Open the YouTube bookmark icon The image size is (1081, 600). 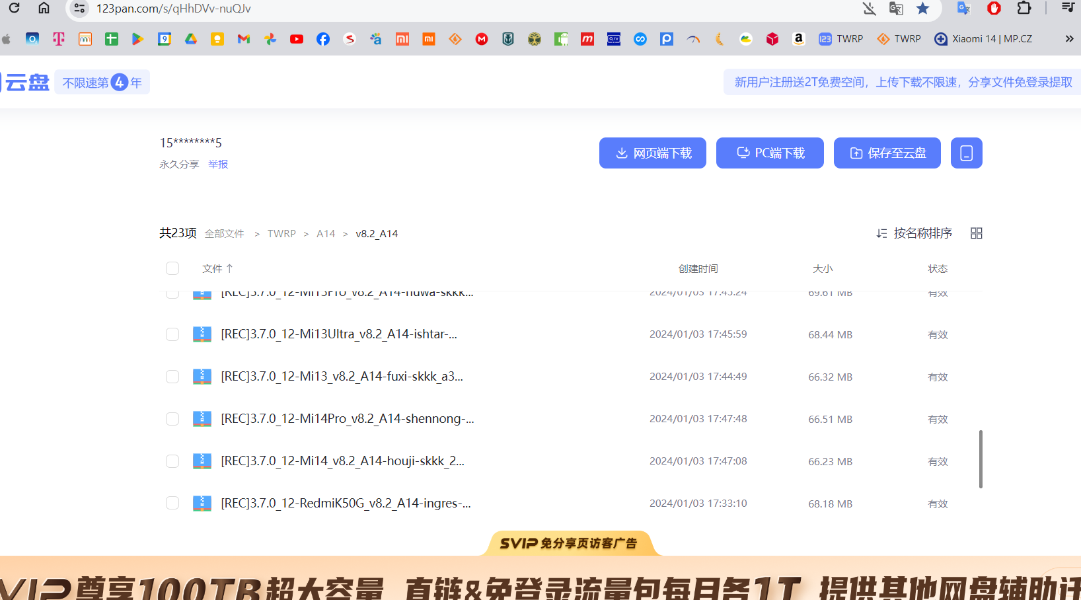[297, 39]
